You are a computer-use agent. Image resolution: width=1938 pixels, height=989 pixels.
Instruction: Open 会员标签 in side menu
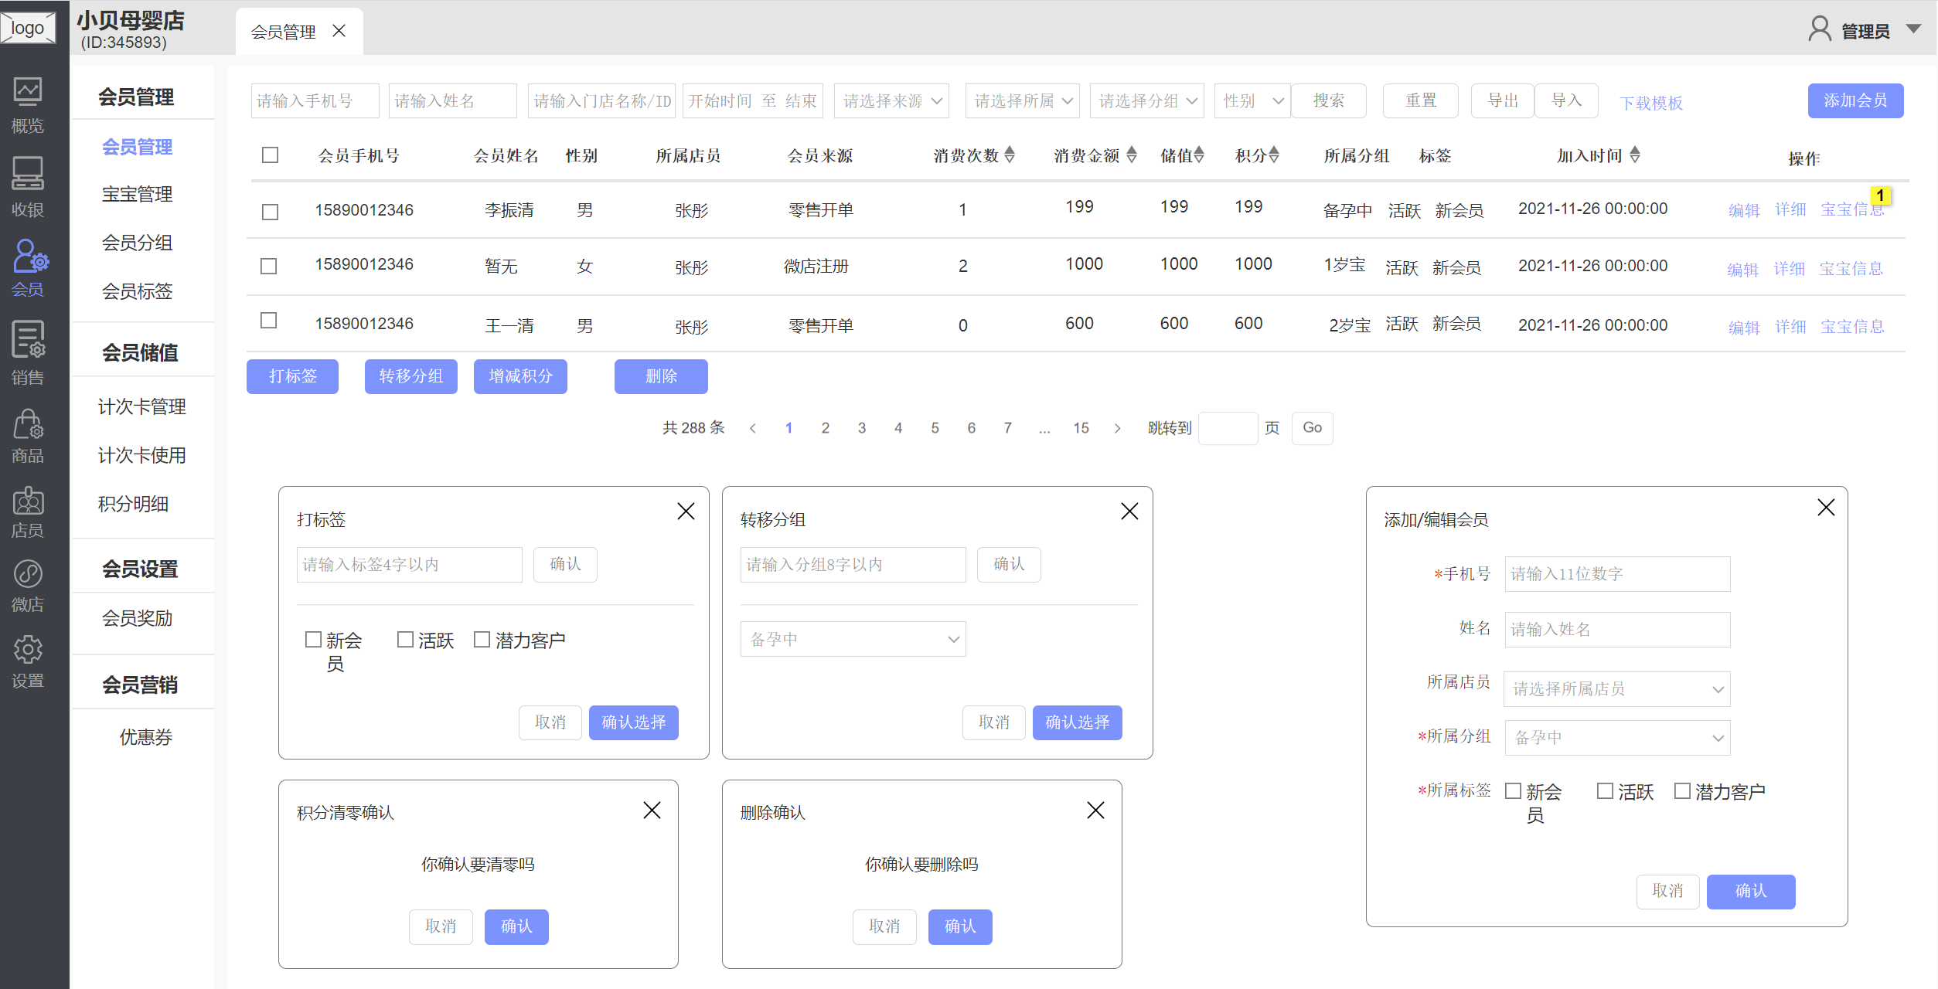coord(137,291)
